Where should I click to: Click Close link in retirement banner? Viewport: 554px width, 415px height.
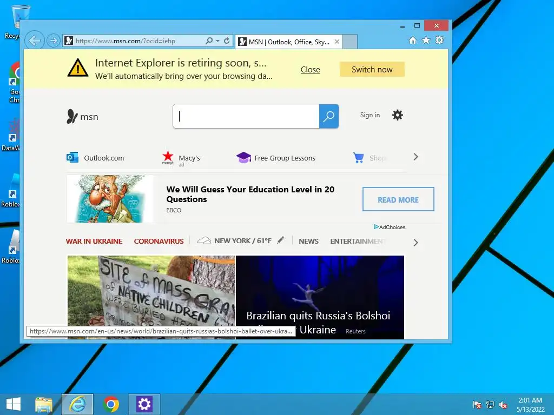310,70
